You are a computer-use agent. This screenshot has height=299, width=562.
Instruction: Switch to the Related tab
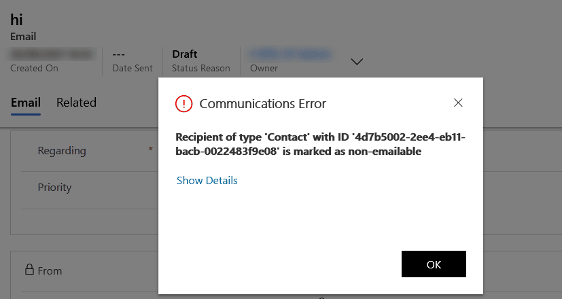pyautogui.click(x=76, y=103)
